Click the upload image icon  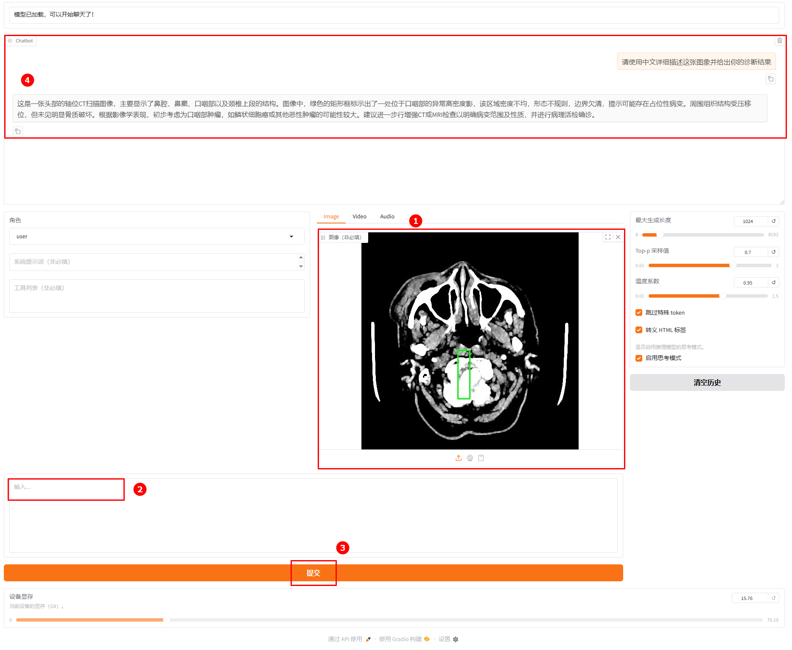(x=458, y=458)
